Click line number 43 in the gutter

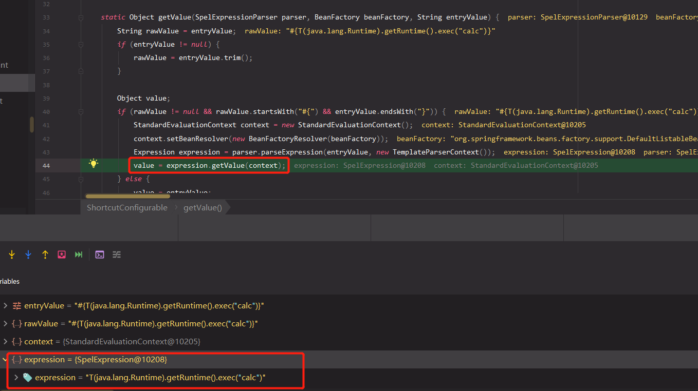[x=46, y=152]
